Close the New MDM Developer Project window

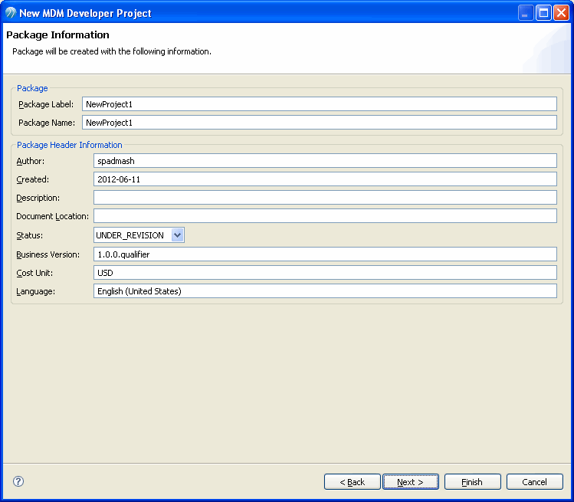[561, 13]
